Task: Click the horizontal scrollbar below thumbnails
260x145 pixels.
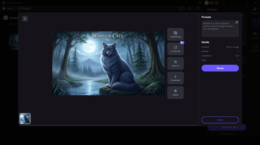Action: click(x=108, y=125)
